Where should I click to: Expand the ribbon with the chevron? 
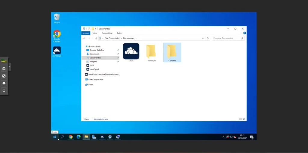pyautogui.click(x=241, y=33)
